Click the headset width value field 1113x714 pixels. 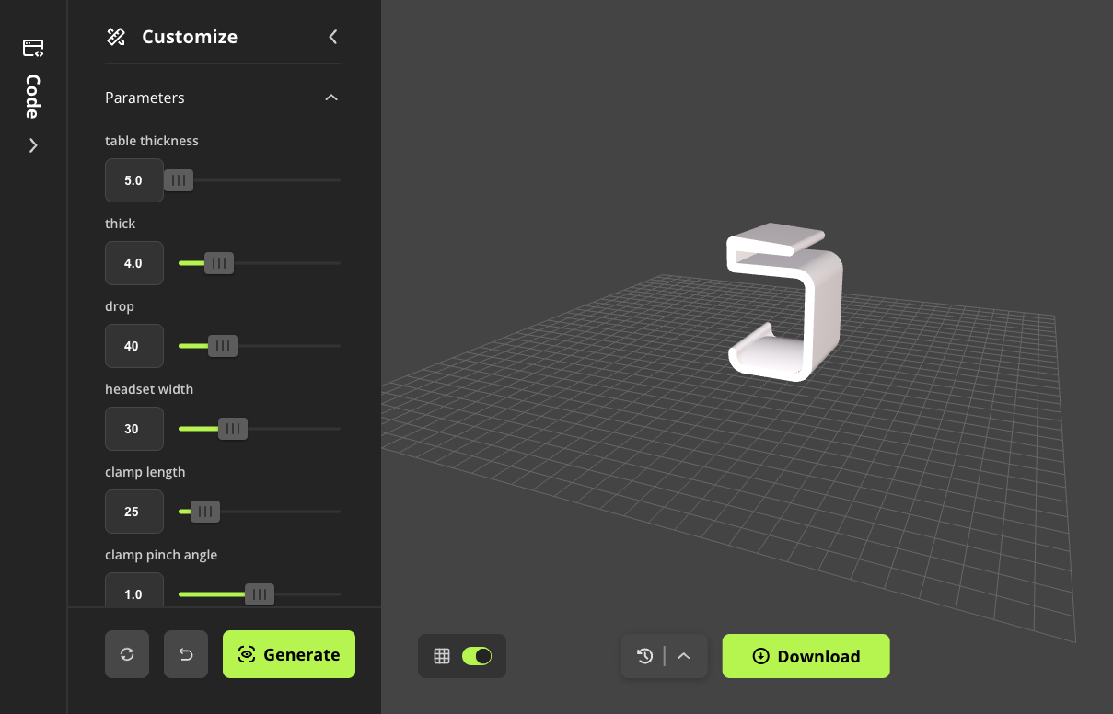click(x=134, y=429)
